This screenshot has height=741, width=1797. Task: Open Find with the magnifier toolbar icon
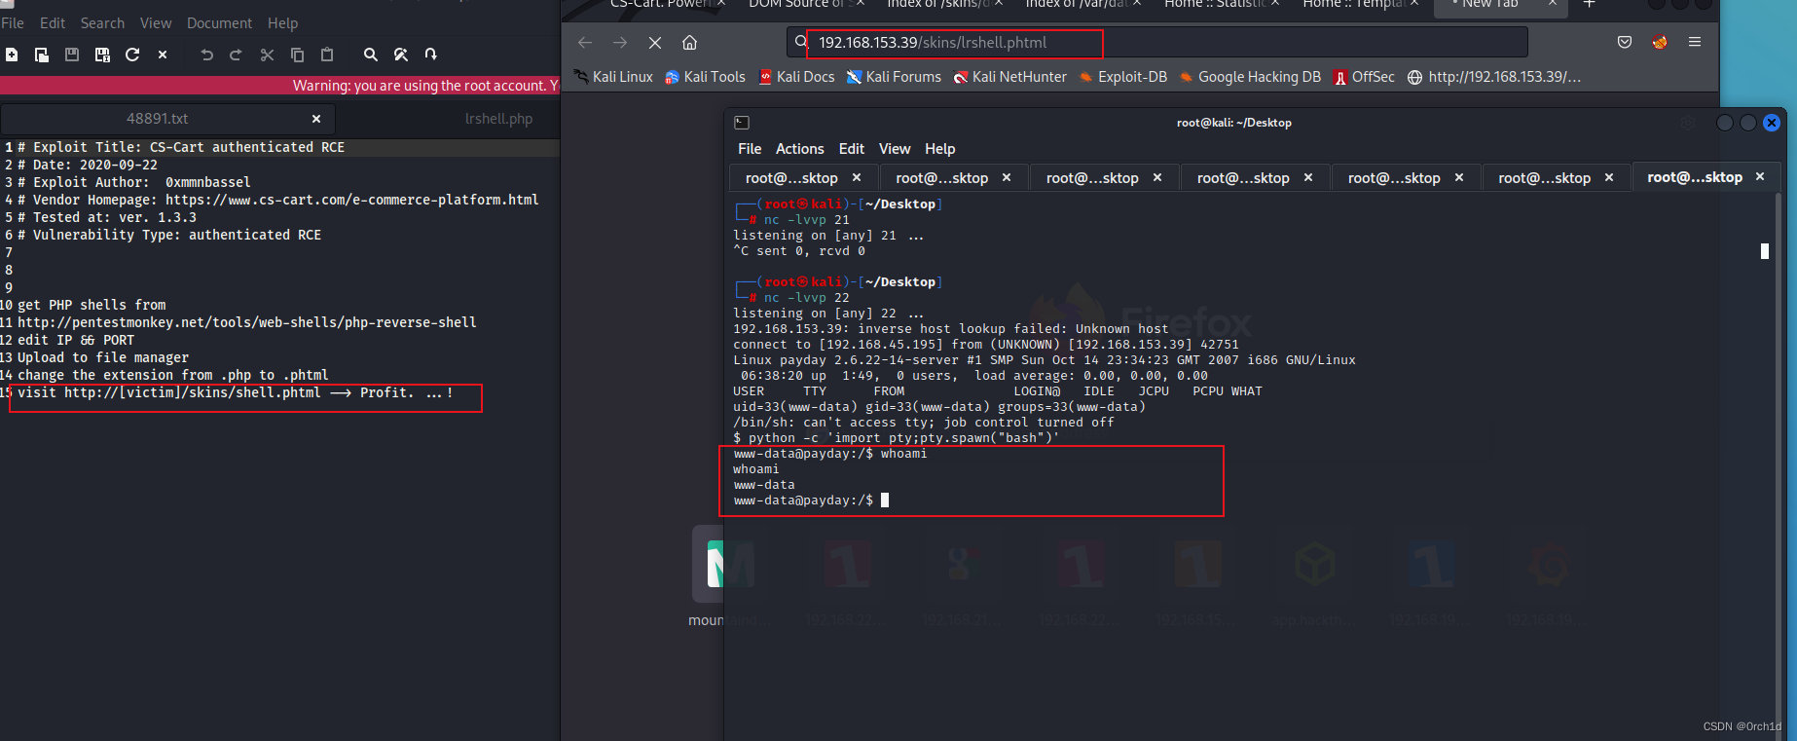(370, 55)
